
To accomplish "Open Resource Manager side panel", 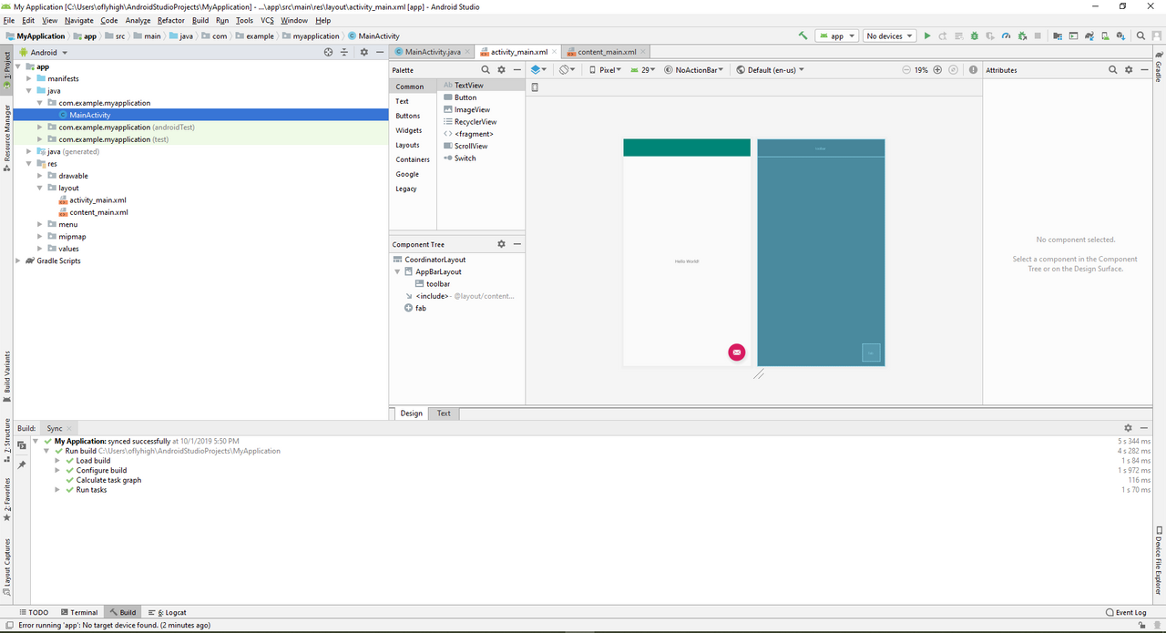I will coord(6,138).
